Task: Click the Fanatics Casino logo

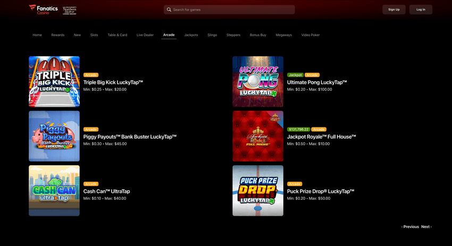Action: (x=43, y=10)
